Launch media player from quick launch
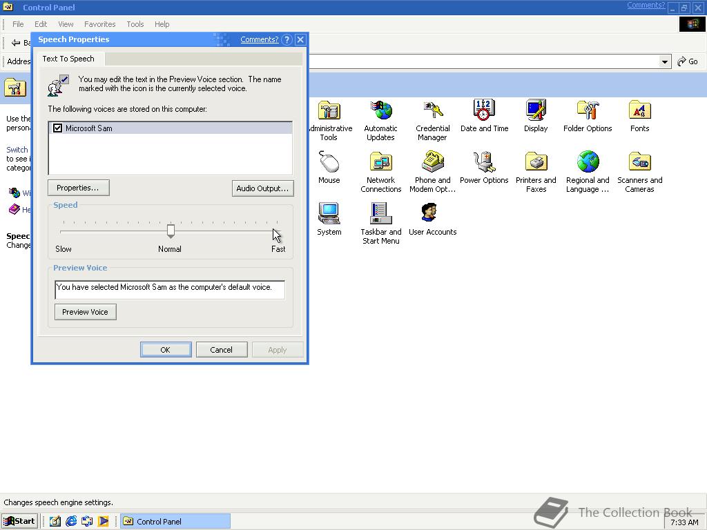Image resolution: width=707 pixels, height=530 pixels. (104, 522)
